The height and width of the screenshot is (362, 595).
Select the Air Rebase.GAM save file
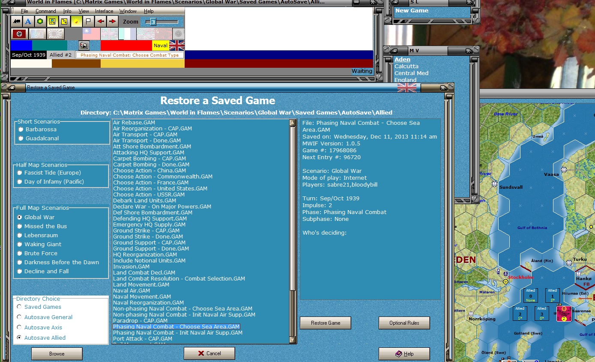(x=134, y=123)
